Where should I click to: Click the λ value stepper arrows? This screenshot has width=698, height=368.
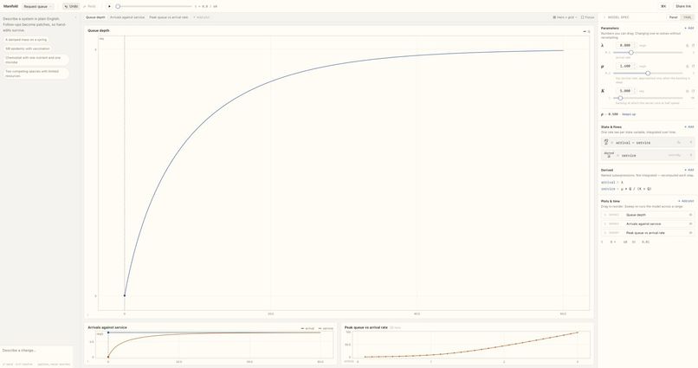[x=634, y=45]
